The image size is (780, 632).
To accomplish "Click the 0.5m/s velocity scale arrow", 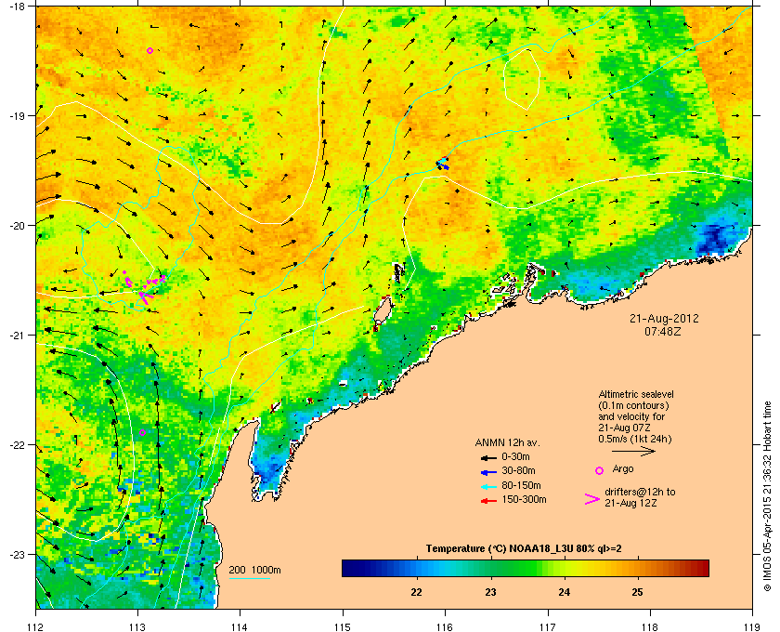I will (633, 452).
